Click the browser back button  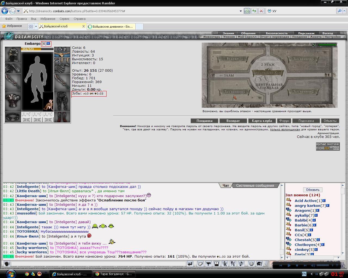[5, 11]
